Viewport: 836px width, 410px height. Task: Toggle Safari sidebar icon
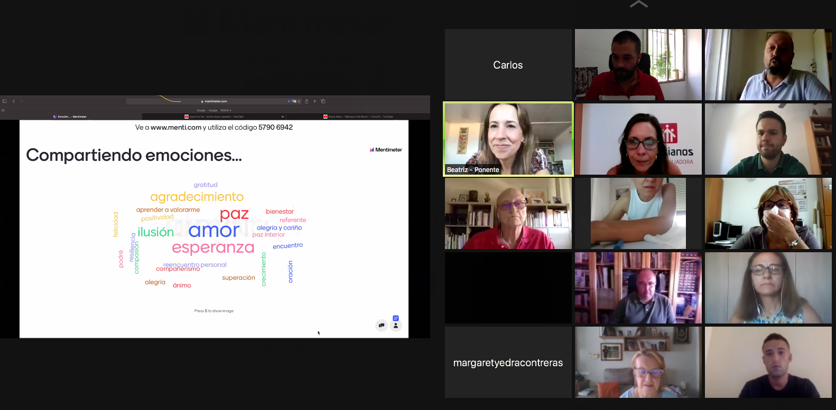[x=5, y=101]
